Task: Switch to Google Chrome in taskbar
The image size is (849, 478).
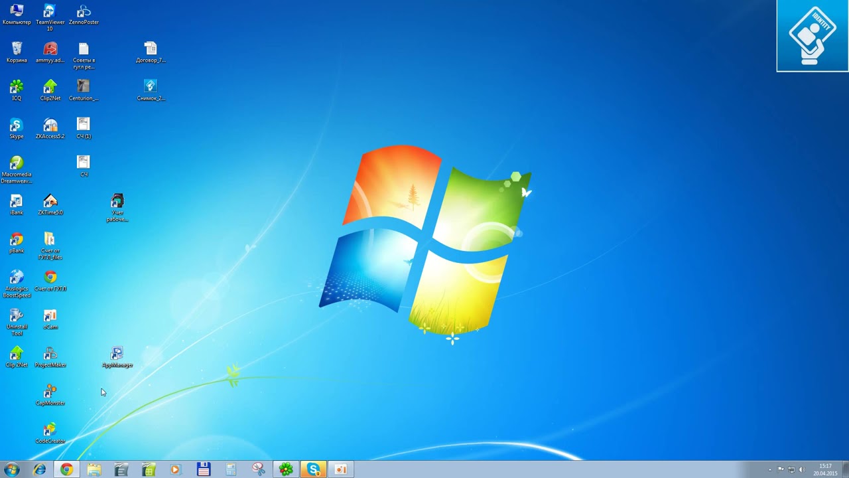Action: pyautogui.click(x=66, y=469)
